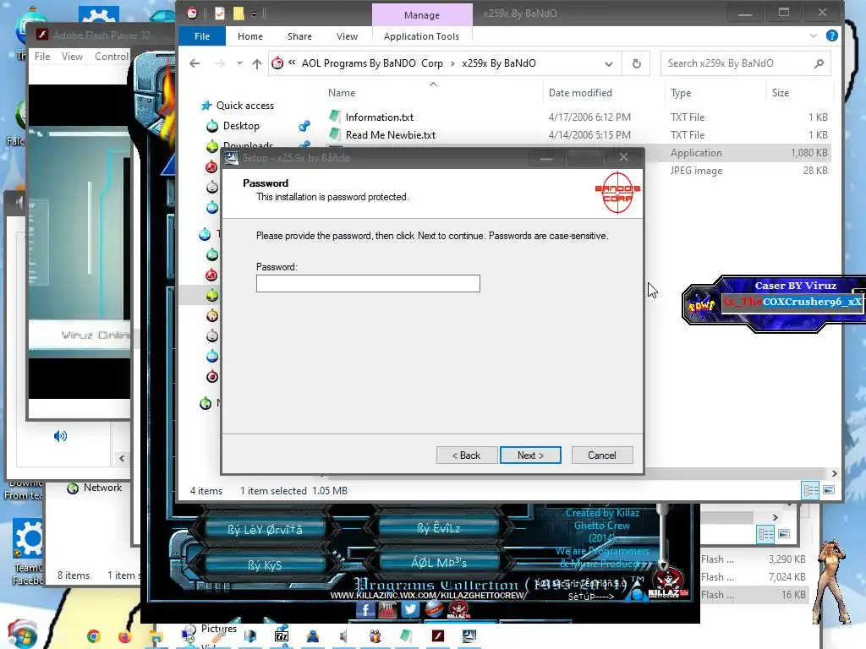Click the Manage contextual tab
Screen dimensions: 866x649
tap(422, 15)
